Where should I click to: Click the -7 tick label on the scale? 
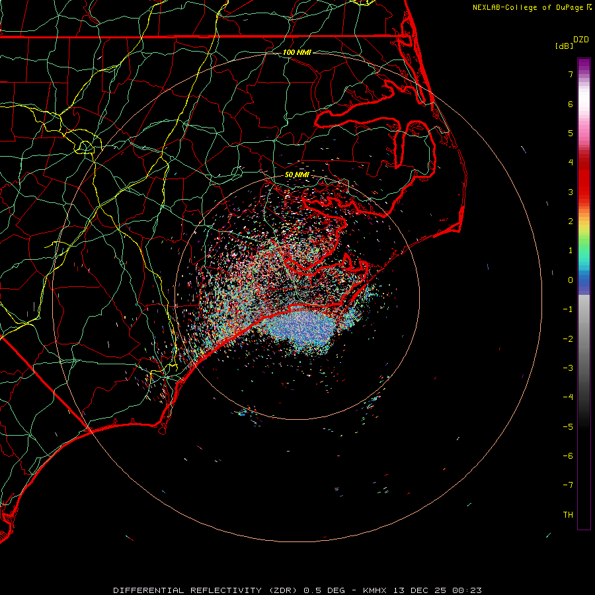coord(567,485)
